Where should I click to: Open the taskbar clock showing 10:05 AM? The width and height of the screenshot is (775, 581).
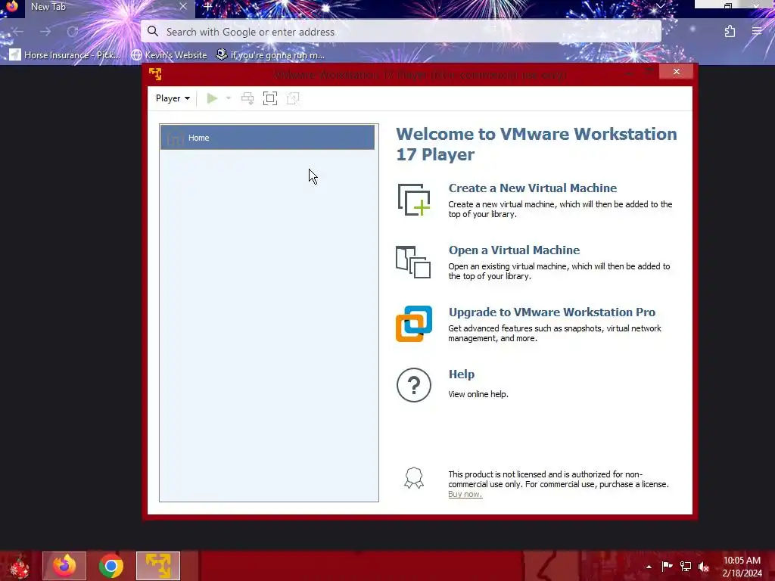tap(742, 567)
